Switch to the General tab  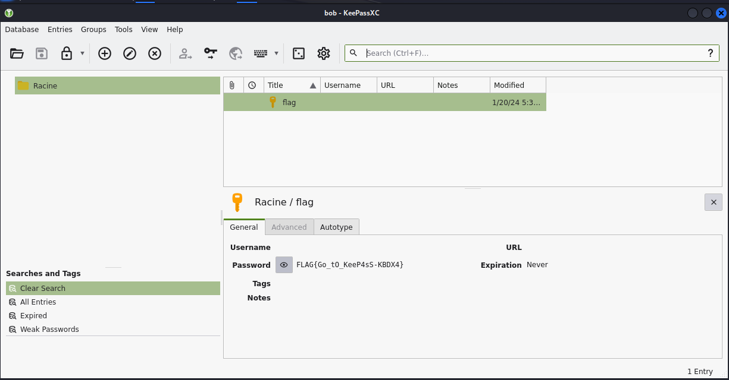(244, 227)
